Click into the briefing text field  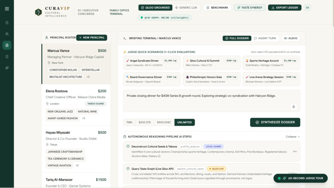(211, 101)
